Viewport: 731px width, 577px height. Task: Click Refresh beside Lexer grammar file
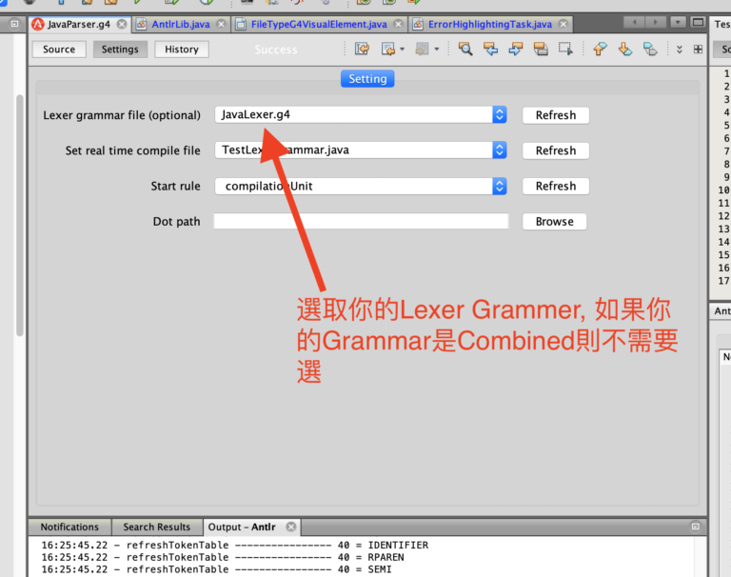[x=556, y=115]
